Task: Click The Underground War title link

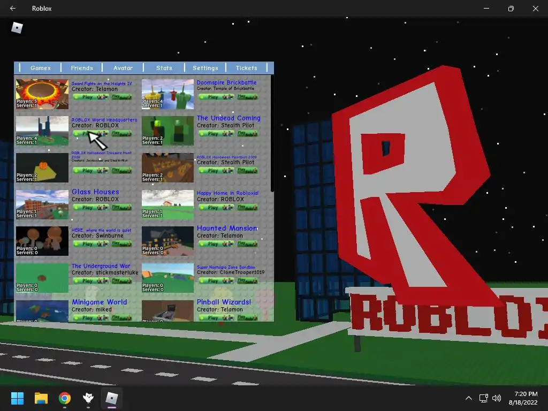Action: (101, 266)
